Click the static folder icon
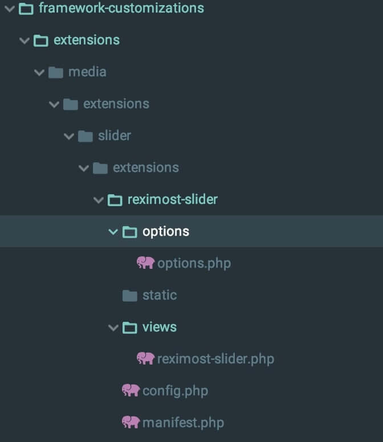Viewport: 383px width, 442px height. tap(130, 296)
